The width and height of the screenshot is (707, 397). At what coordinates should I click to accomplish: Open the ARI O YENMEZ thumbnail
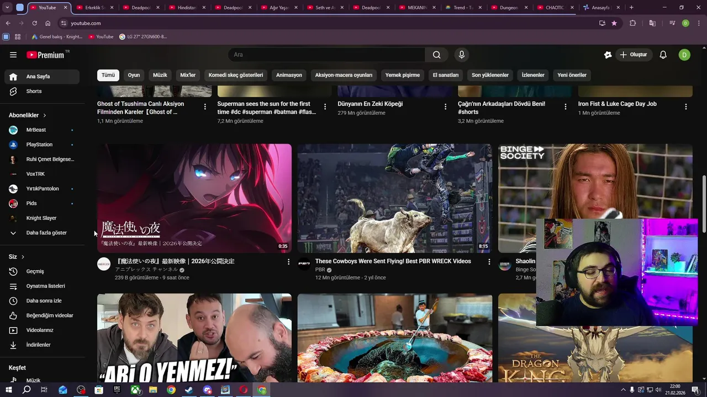(x=194, y=337)
